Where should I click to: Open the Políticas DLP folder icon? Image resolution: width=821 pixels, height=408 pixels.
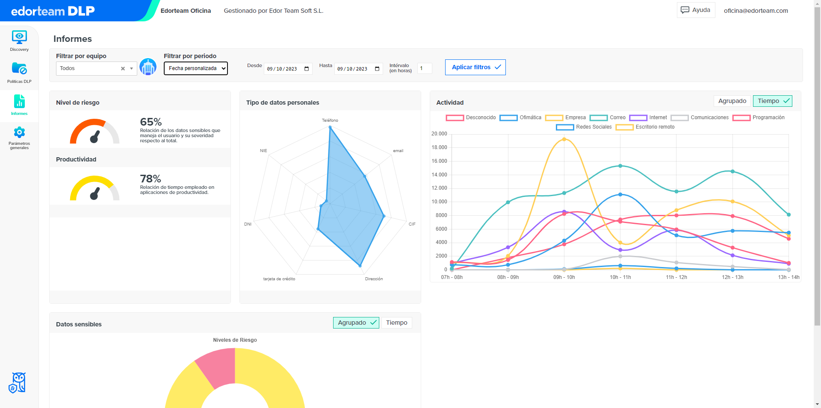(x=19, y=68)
